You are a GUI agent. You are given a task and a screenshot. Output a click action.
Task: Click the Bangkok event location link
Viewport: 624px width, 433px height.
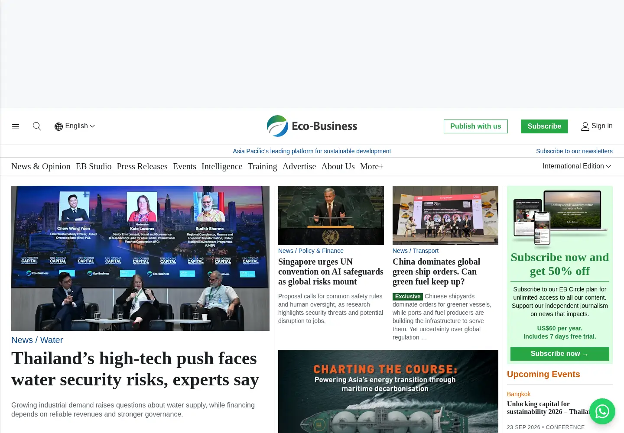point(519,394)
